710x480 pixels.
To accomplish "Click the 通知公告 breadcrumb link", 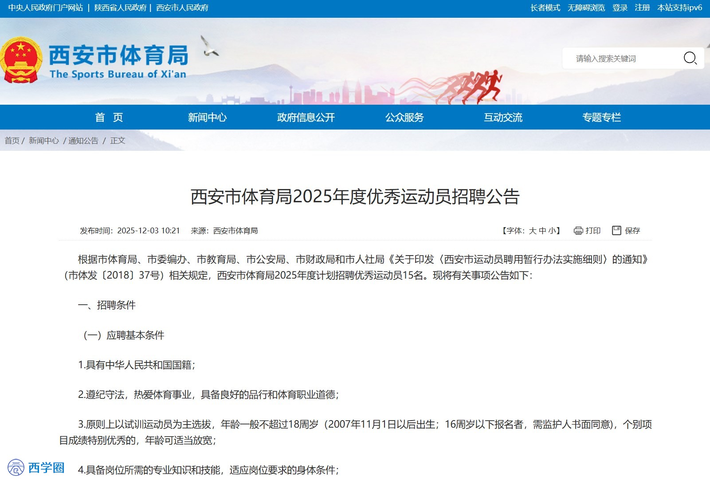I will coord(83,141).
